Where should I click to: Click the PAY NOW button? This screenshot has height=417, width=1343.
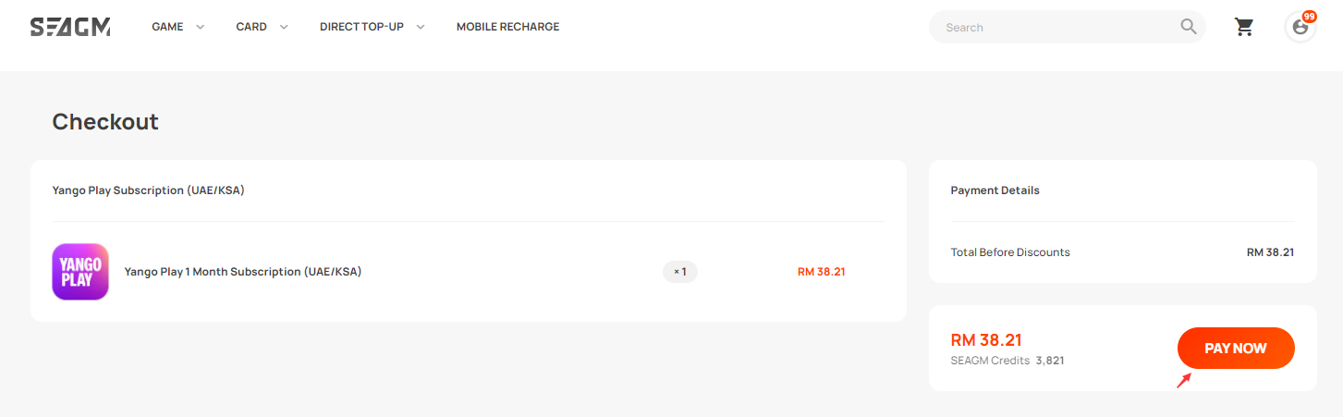pyautogui.click(x=1236, y=349)
